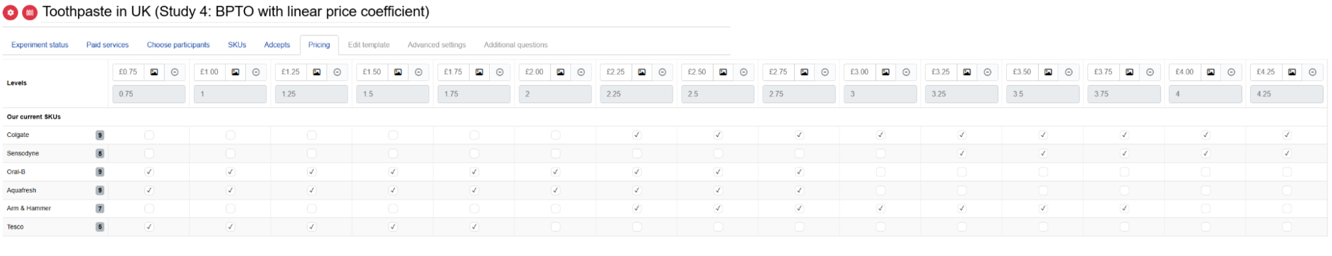Remove the £3.00 price level

pyautogui.click(x=906, y=72)
